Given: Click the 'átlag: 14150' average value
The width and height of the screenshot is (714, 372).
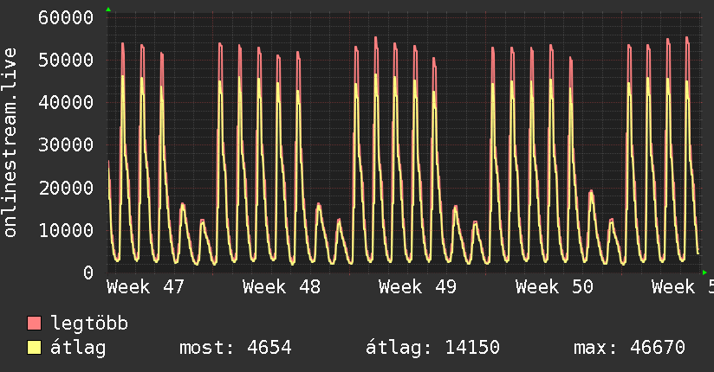Looking at the screenshot, I should tap(432, 348).
